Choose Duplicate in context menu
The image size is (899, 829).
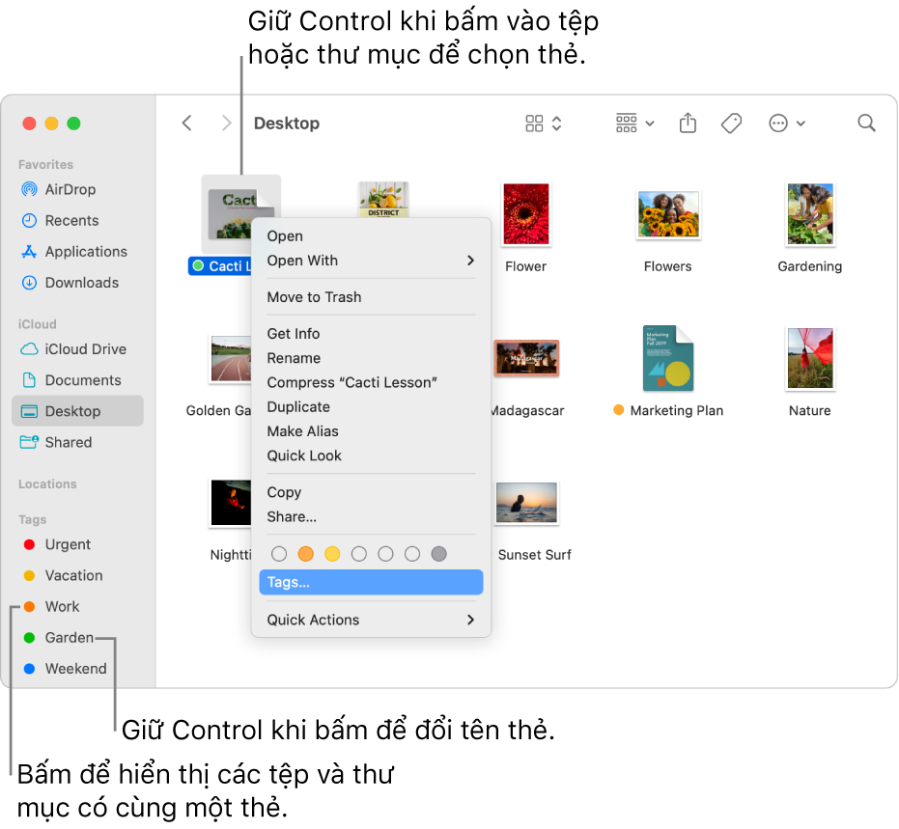pos(371,406)
